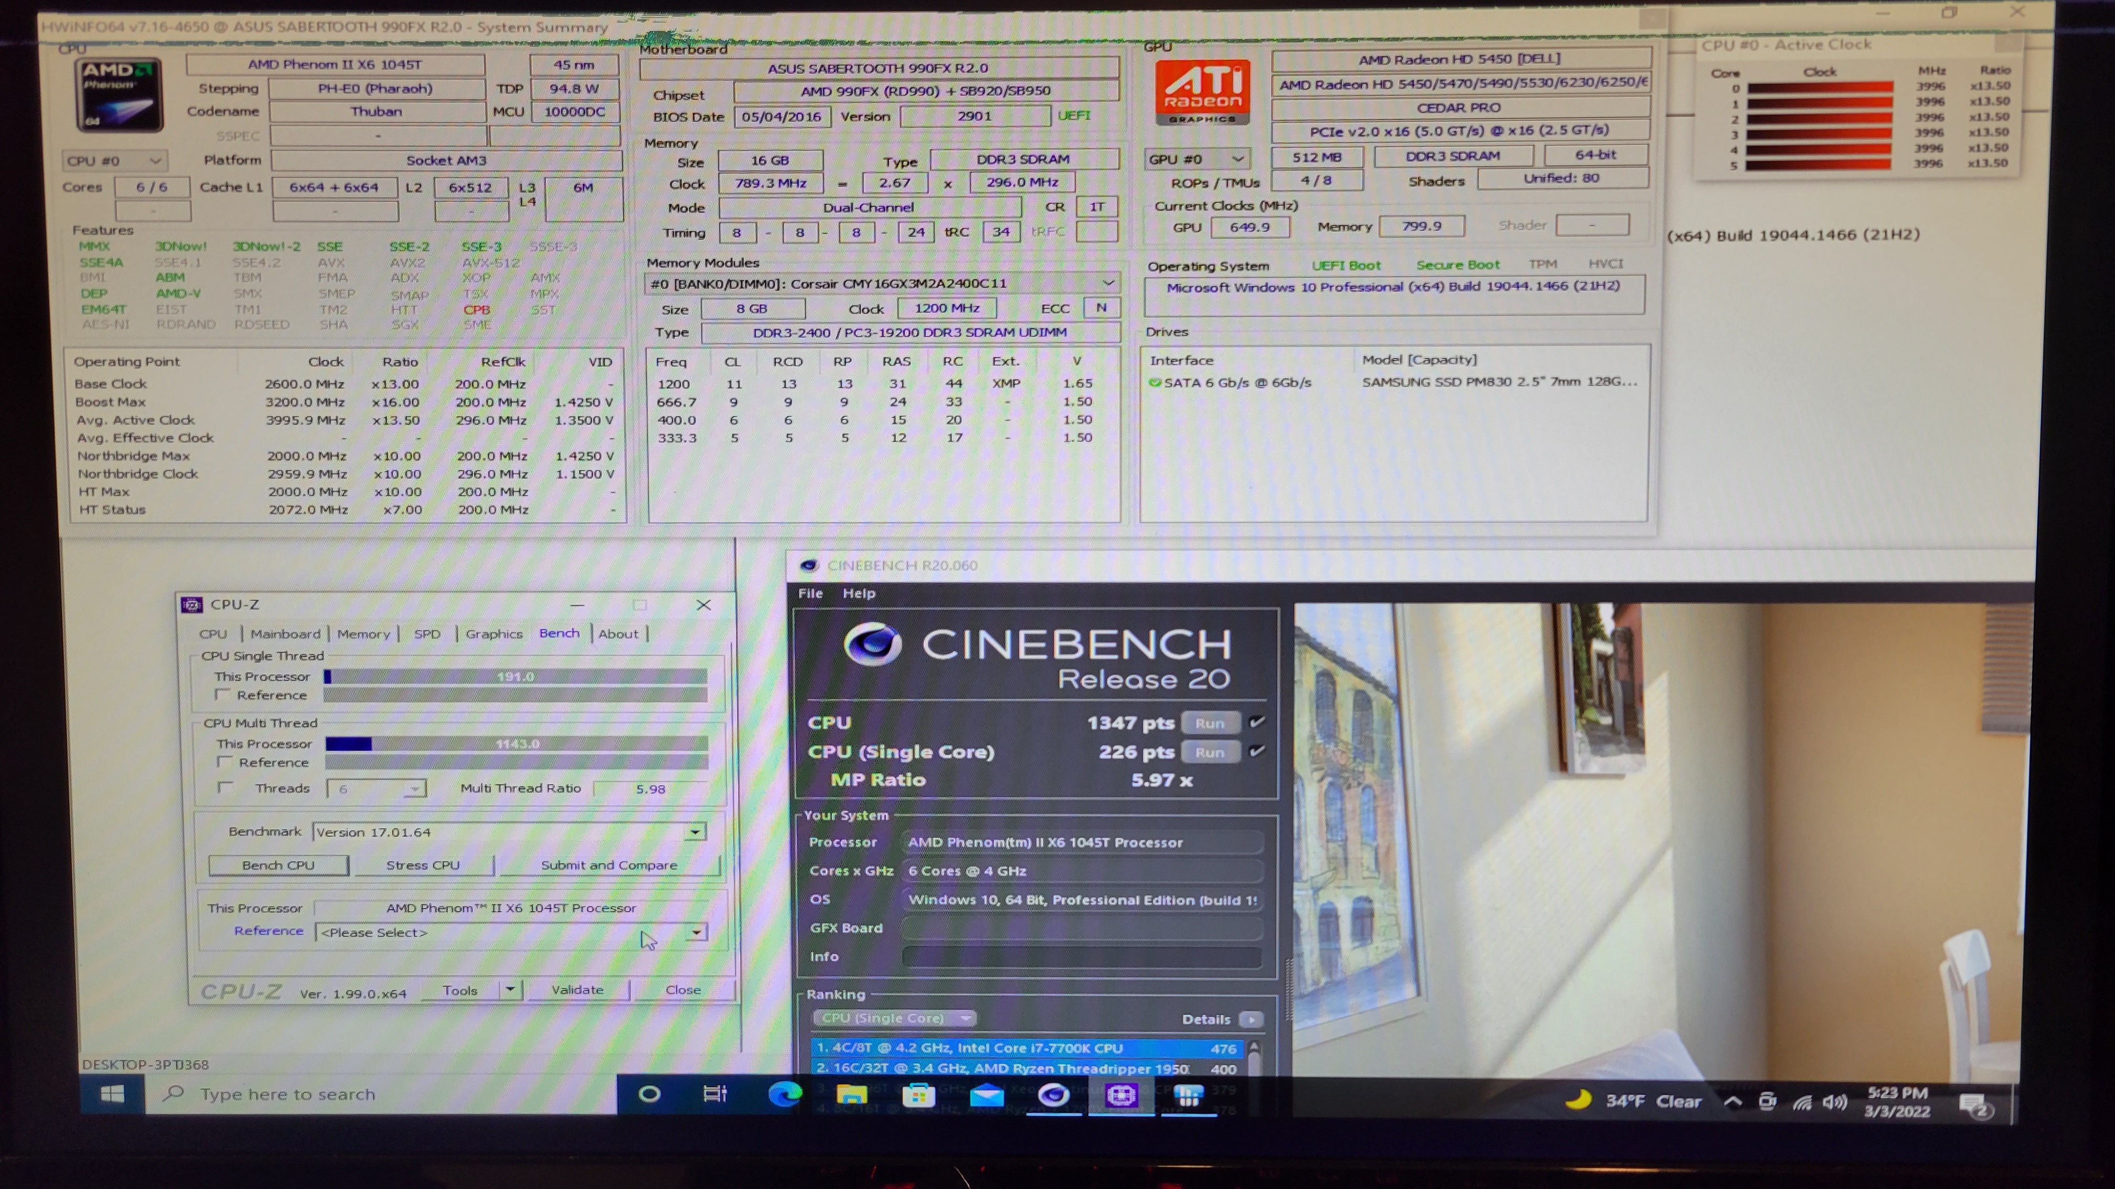
Task: Open the weather widget showing 34°F Clear
Action: [1633, 1100]
